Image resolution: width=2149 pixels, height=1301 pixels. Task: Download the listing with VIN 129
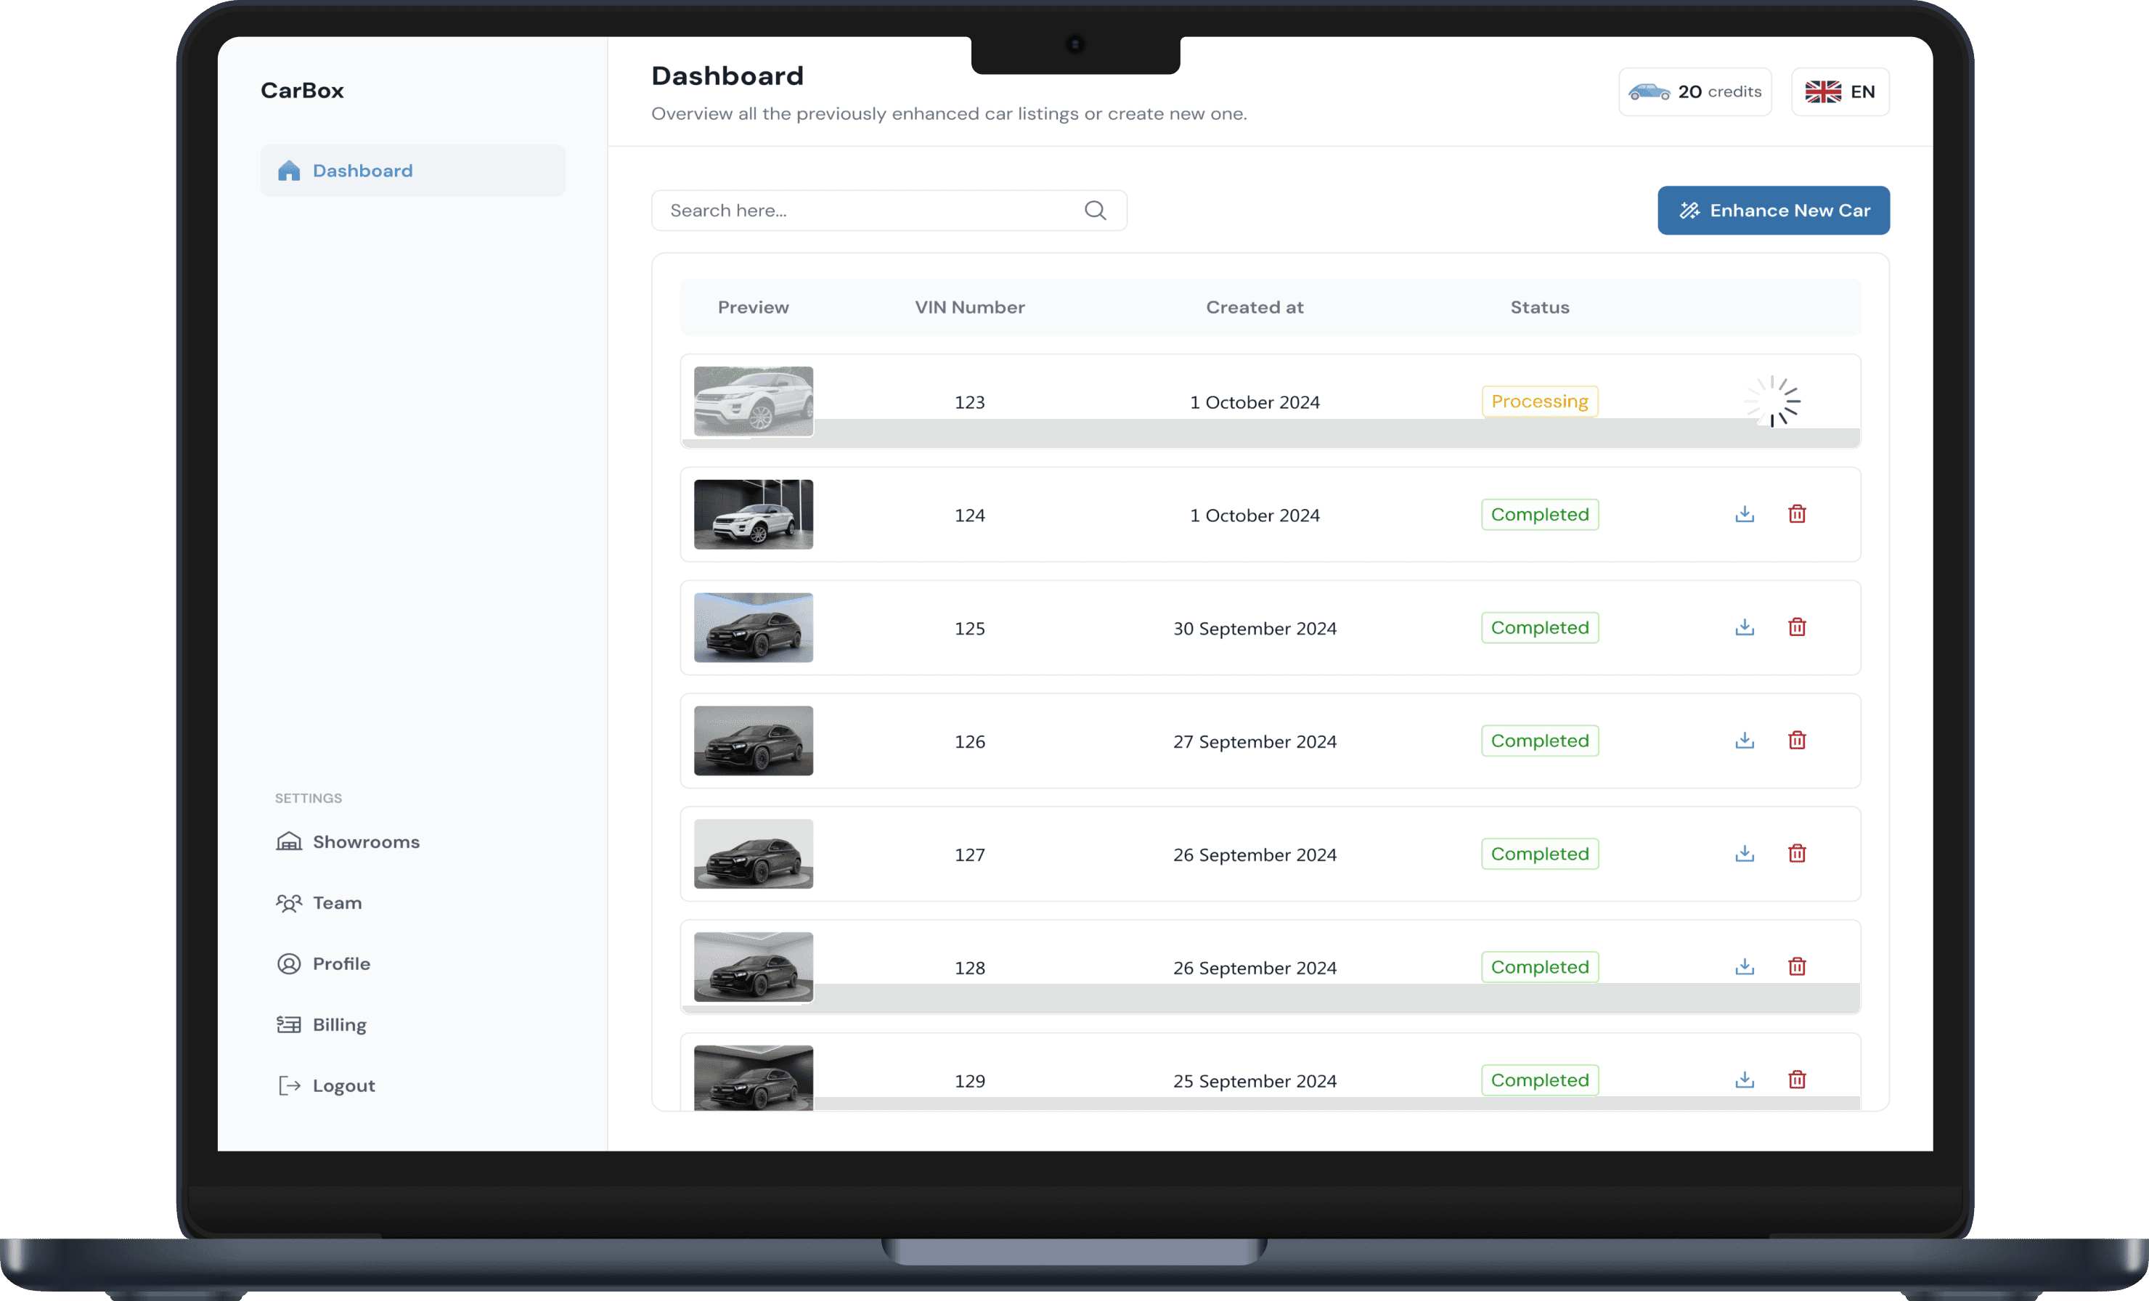tap(1745, 1080)
